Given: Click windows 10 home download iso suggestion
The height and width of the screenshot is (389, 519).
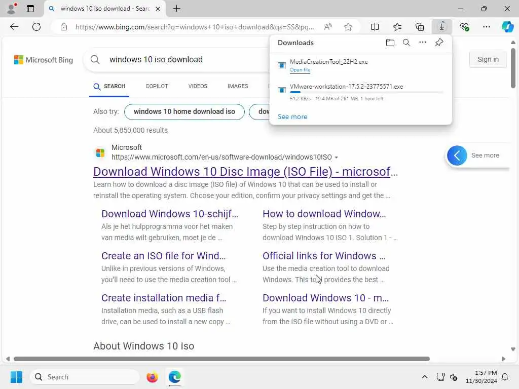Looking at the screenshot, I should click(184, 111).
